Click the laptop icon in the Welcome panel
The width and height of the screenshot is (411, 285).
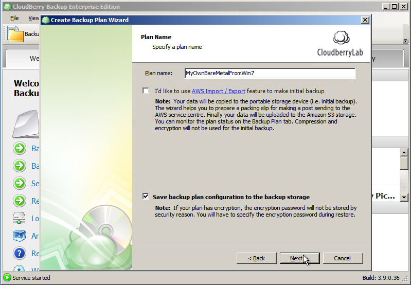tap(26, 124)
